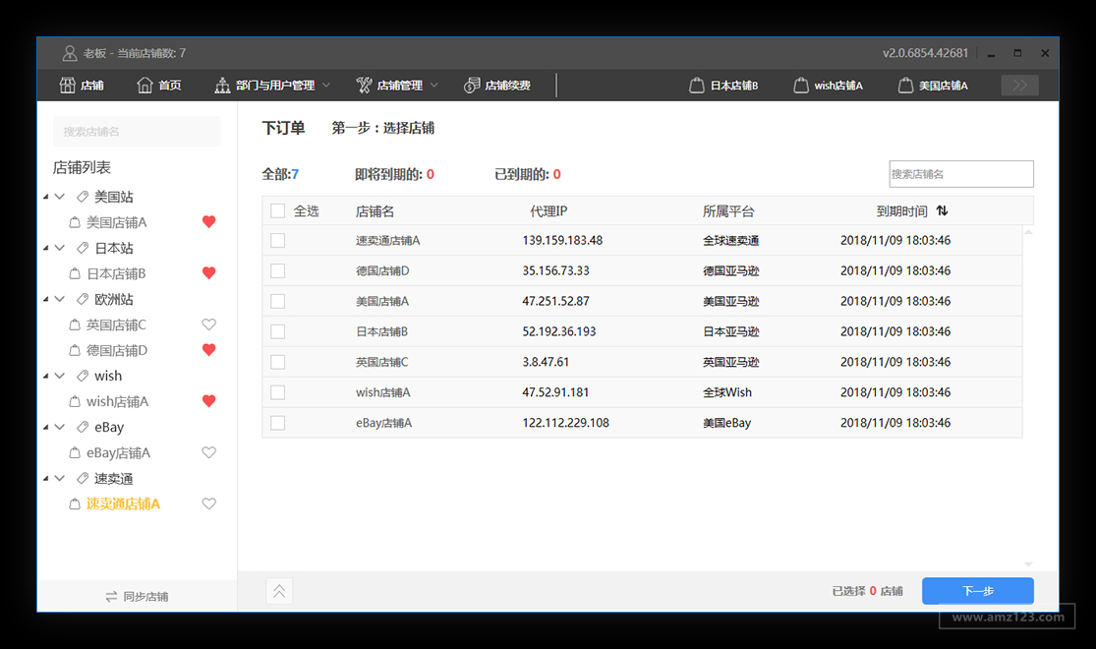Check the 速卖通店铺A row checkbox
This screenshot has height=649, width=1096.
pos(277,241)
